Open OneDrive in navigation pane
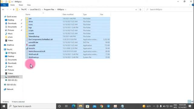Viewport: 194px width, 109px height. (x=10, y=45)
